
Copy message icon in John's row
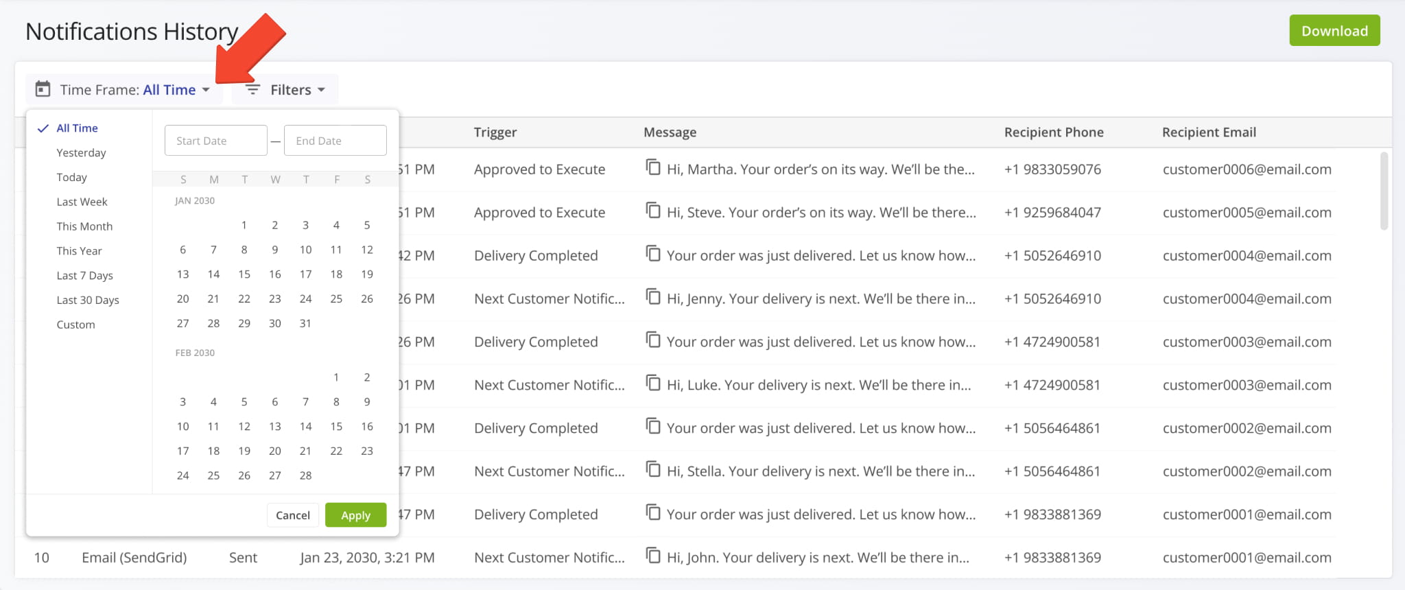click(653, 556)
